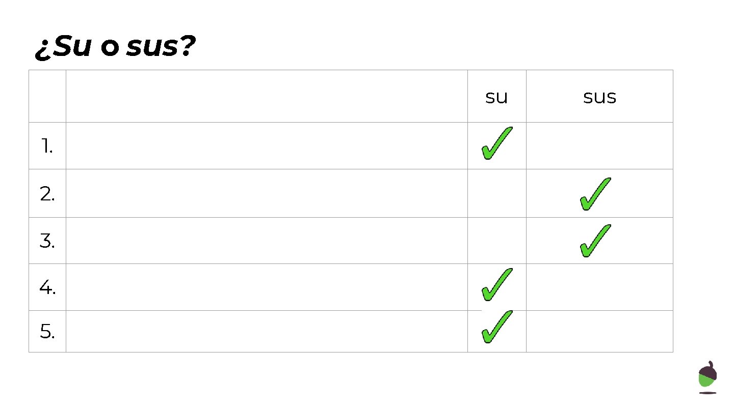Click row number "3." in the table
The width and height of the screenshot is (734, 412).
[47, 241]
